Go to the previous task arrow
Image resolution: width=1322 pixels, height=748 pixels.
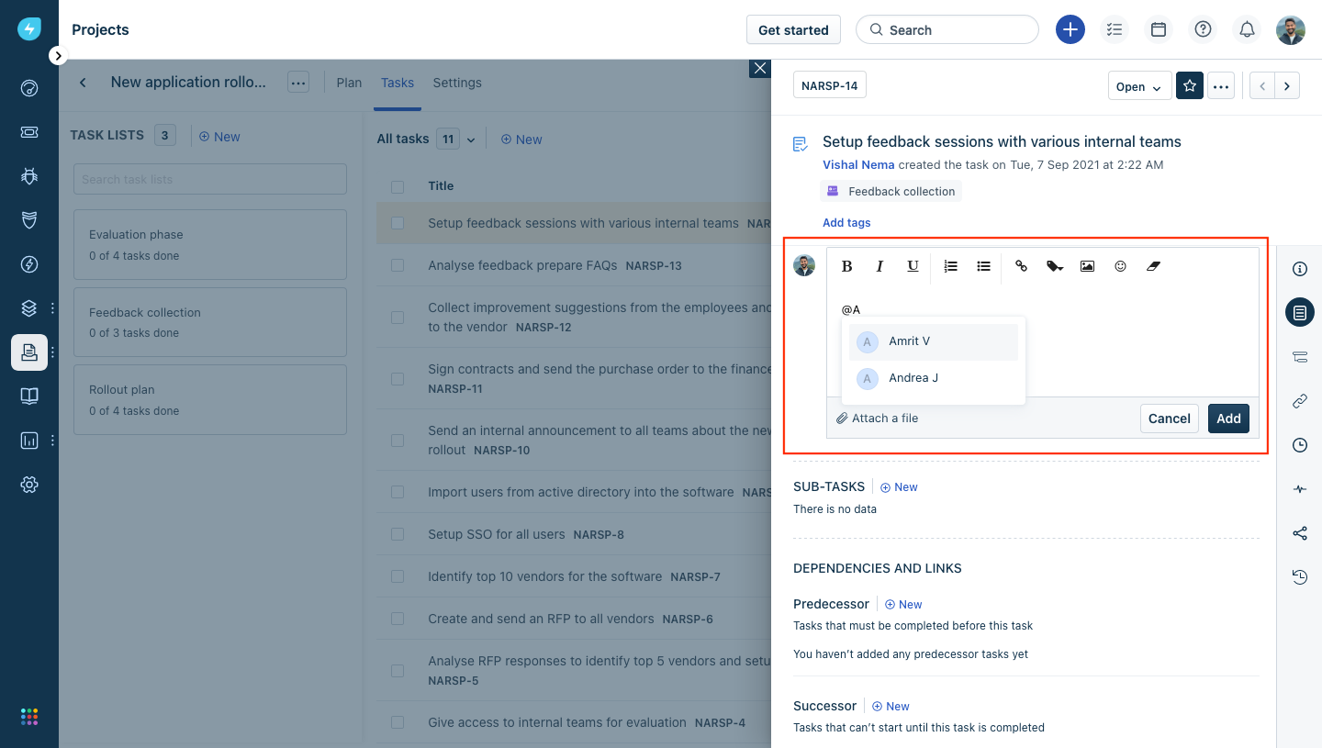[x=1262, y=86]
